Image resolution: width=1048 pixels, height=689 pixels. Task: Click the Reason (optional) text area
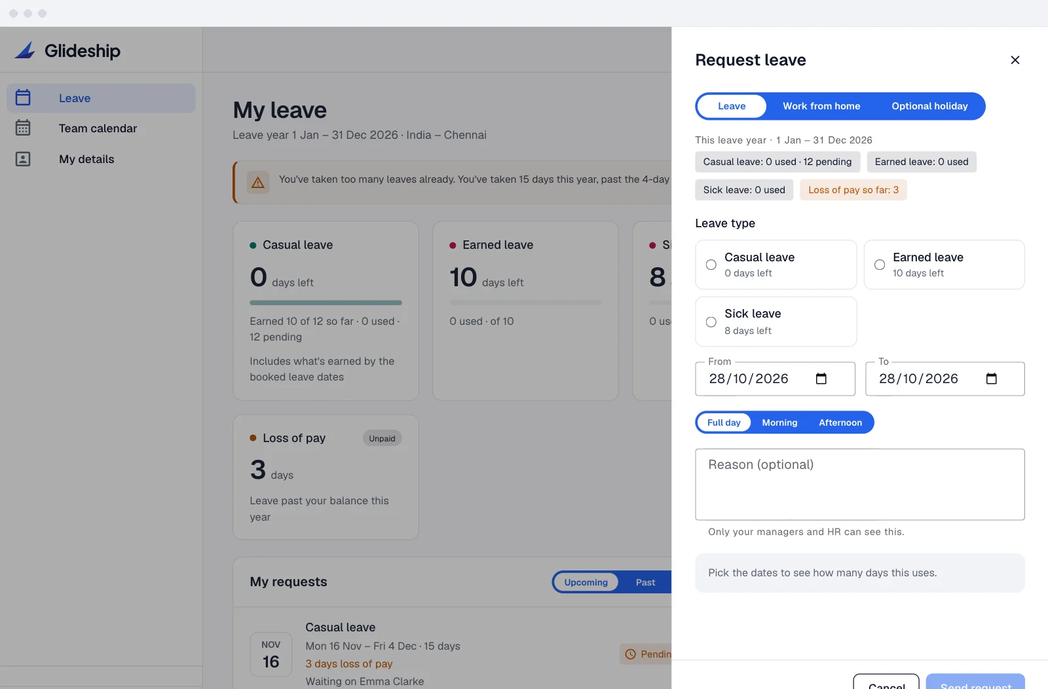click(860, 485)
